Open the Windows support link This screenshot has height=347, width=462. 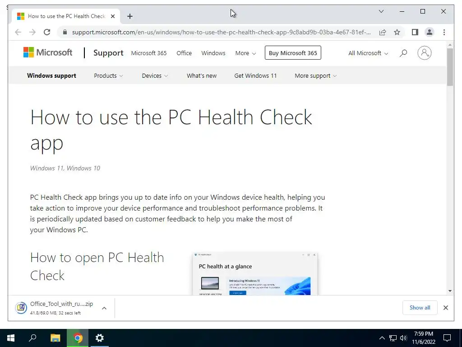click(51, 75)
